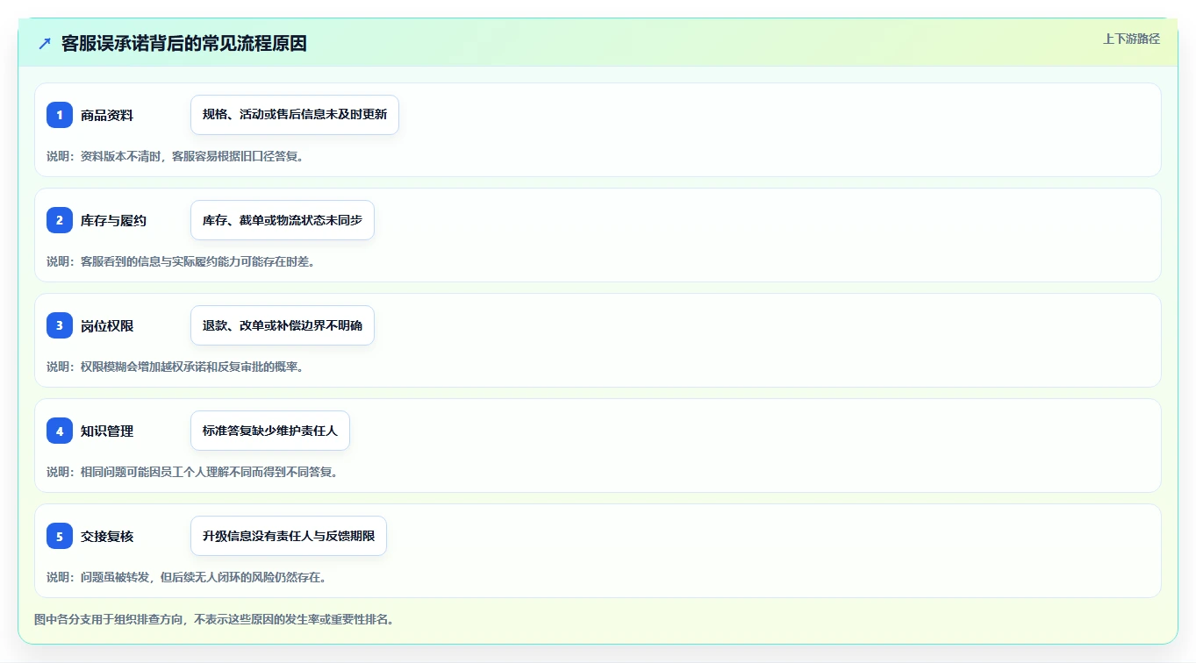Click the footer note 图中各分支用于组织排查方向
Screen dimensions: 1196x663
(x=215, y=619)
